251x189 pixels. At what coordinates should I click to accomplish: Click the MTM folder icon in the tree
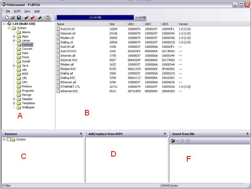click(19, 74)
